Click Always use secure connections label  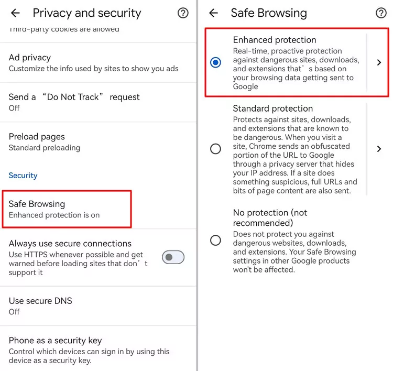point(70,244)
